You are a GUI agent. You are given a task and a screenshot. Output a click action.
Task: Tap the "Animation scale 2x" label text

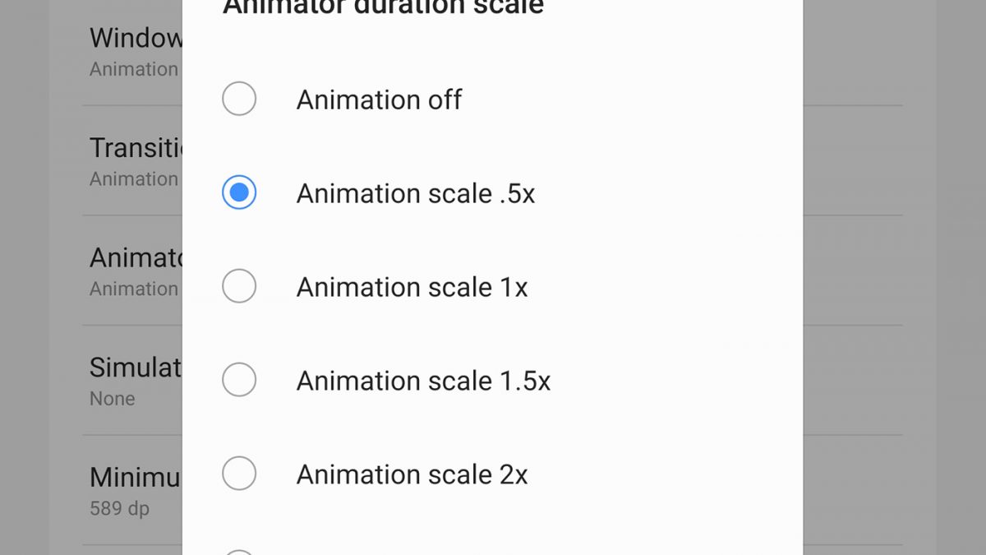click(412, 474)
